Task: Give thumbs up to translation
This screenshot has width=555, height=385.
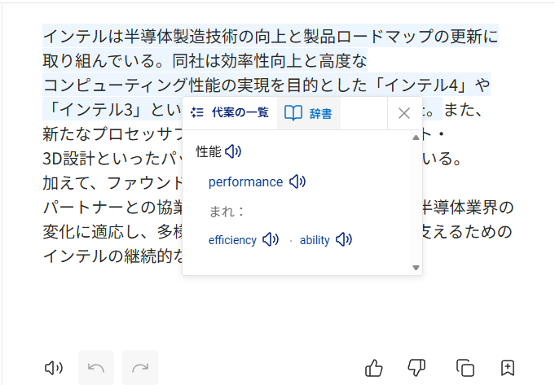Action: pos(374,368)
